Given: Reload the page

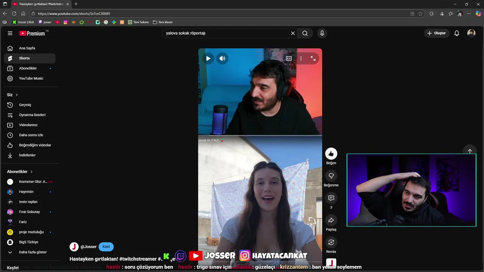Looking at the screenshot, I should click(14, 14).
